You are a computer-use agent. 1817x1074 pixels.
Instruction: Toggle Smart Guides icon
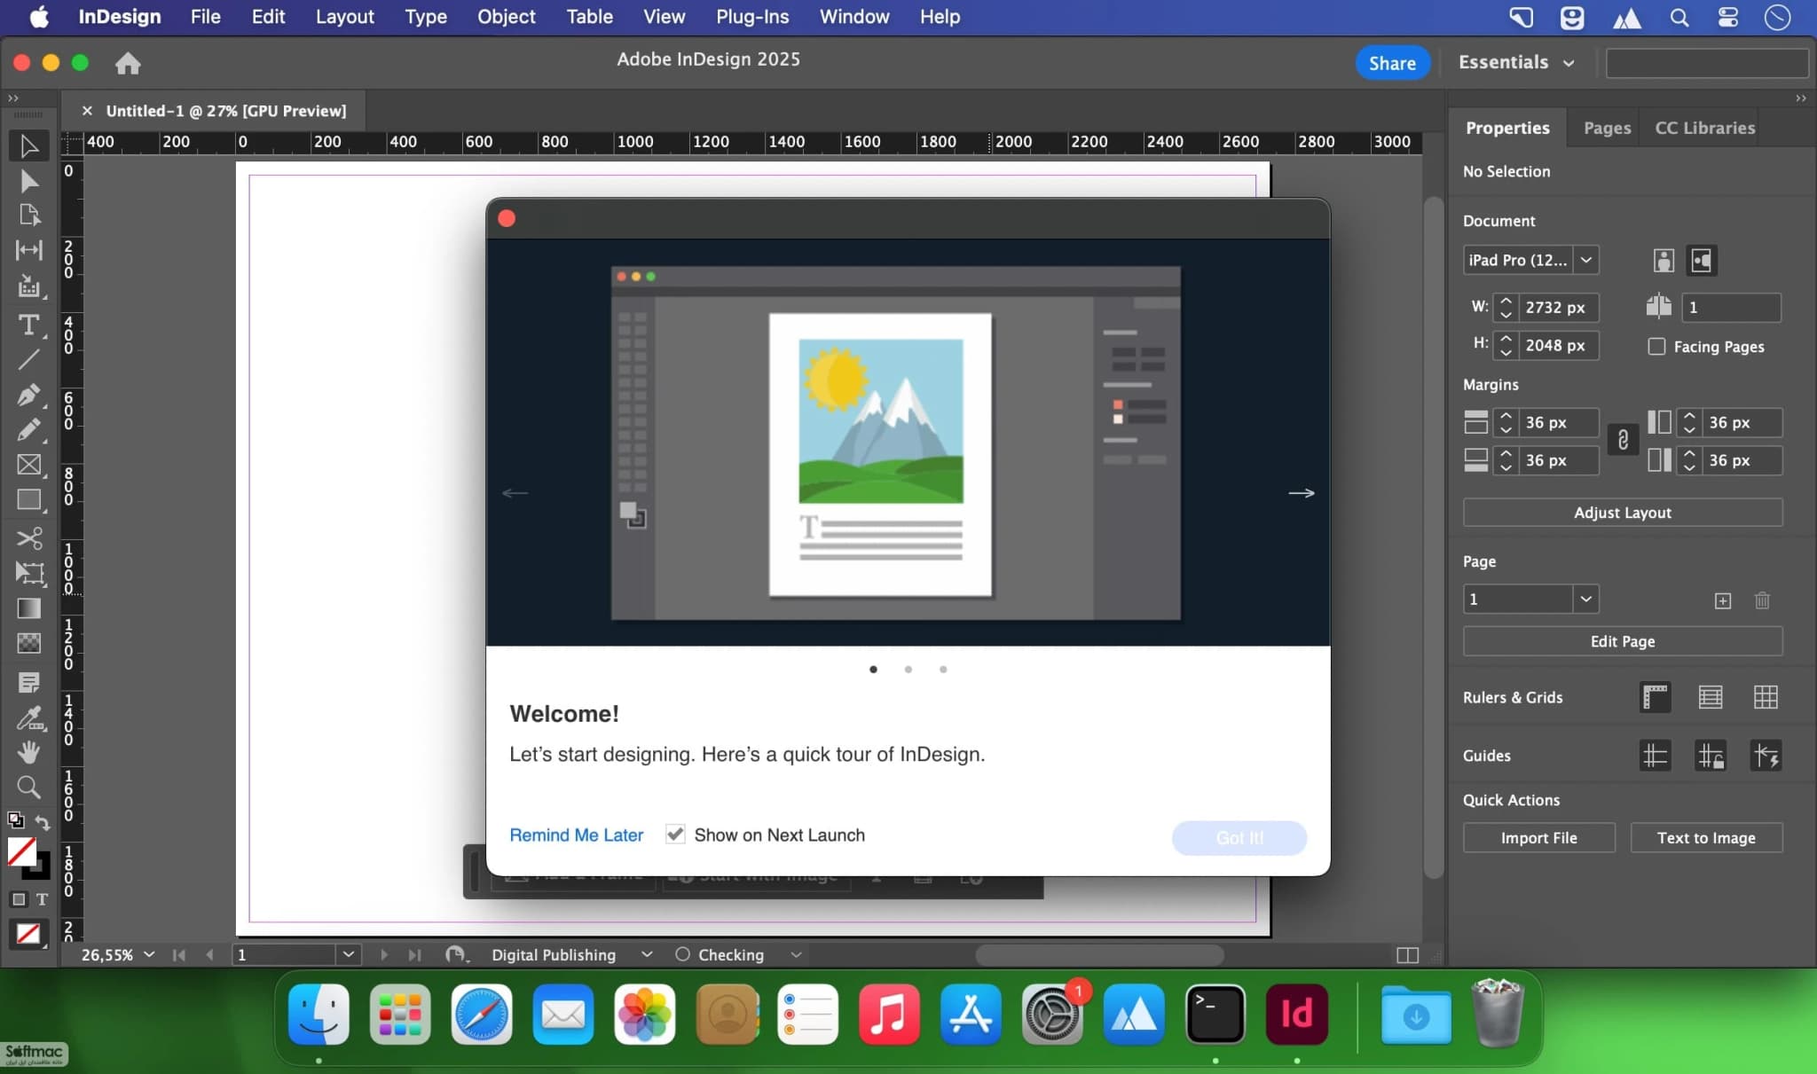point(1766,756)
